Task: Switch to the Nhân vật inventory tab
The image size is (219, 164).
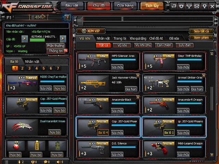Action: point(103,38)
